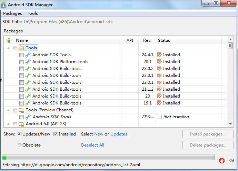This screenshot has width=238, height=171.
Task: Check the Build-tools 22.0.1 checkbox
Action: point(21,82)
